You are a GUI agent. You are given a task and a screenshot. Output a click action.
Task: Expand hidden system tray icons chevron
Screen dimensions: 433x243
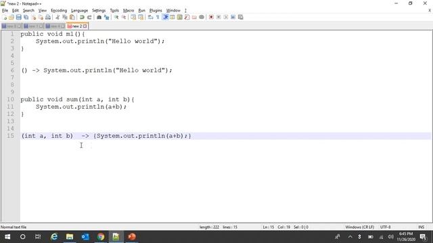350,237
